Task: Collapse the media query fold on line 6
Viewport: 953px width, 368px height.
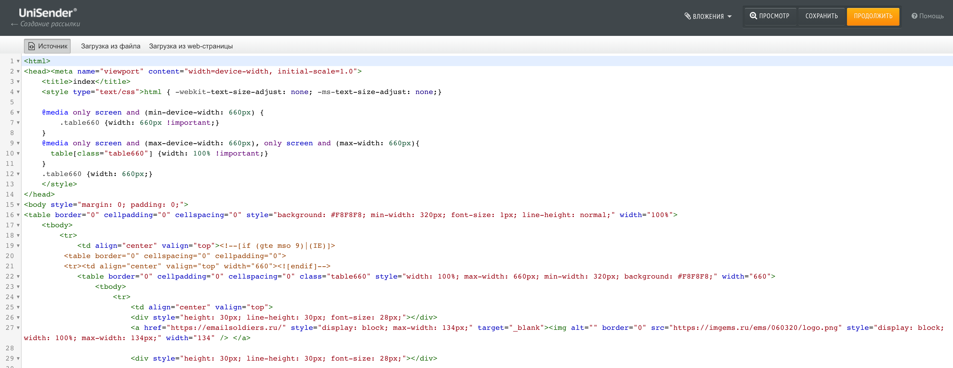Action: pos(18,113)
